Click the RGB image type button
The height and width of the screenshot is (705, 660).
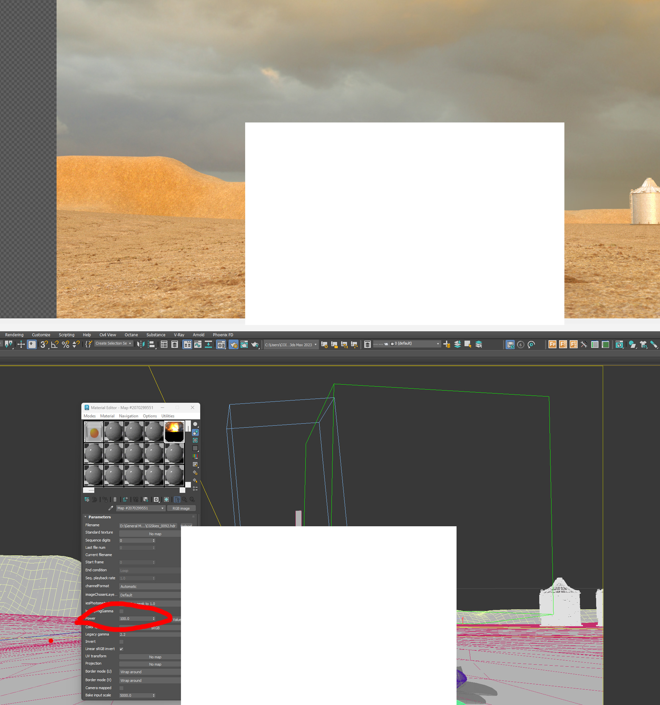[x=181, y=508]
